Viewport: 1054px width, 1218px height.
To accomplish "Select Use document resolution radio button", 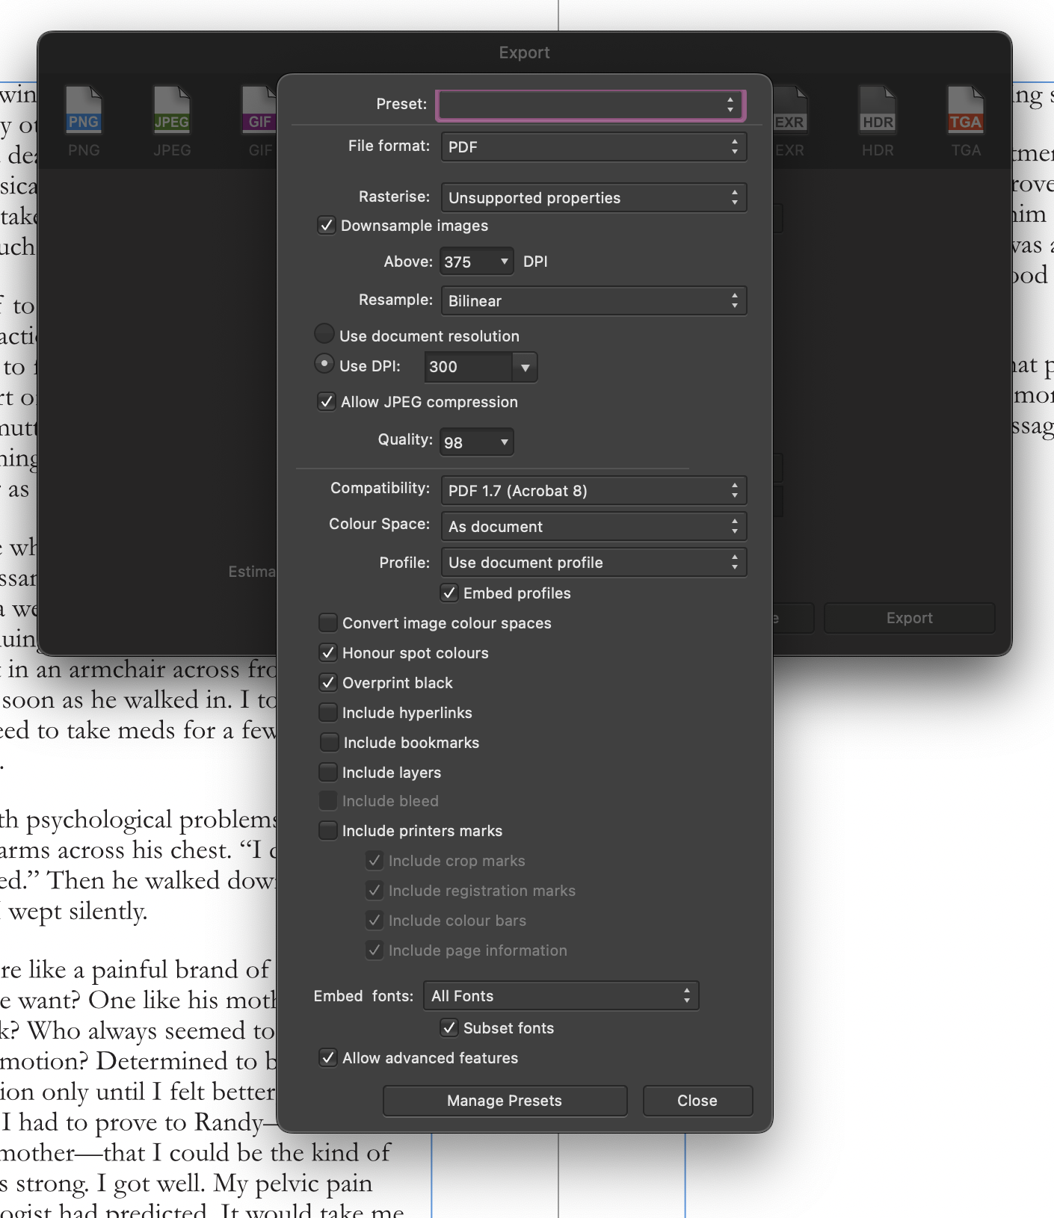I will (324, 334).
